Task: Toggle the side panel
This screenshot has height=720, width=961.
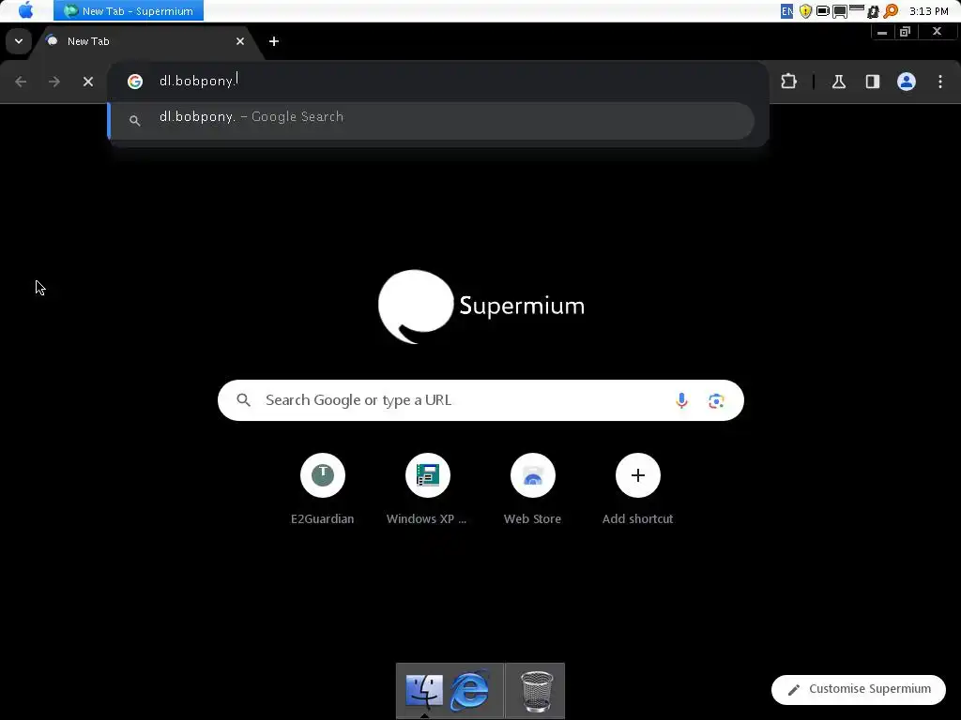Action: coord(873,82)
